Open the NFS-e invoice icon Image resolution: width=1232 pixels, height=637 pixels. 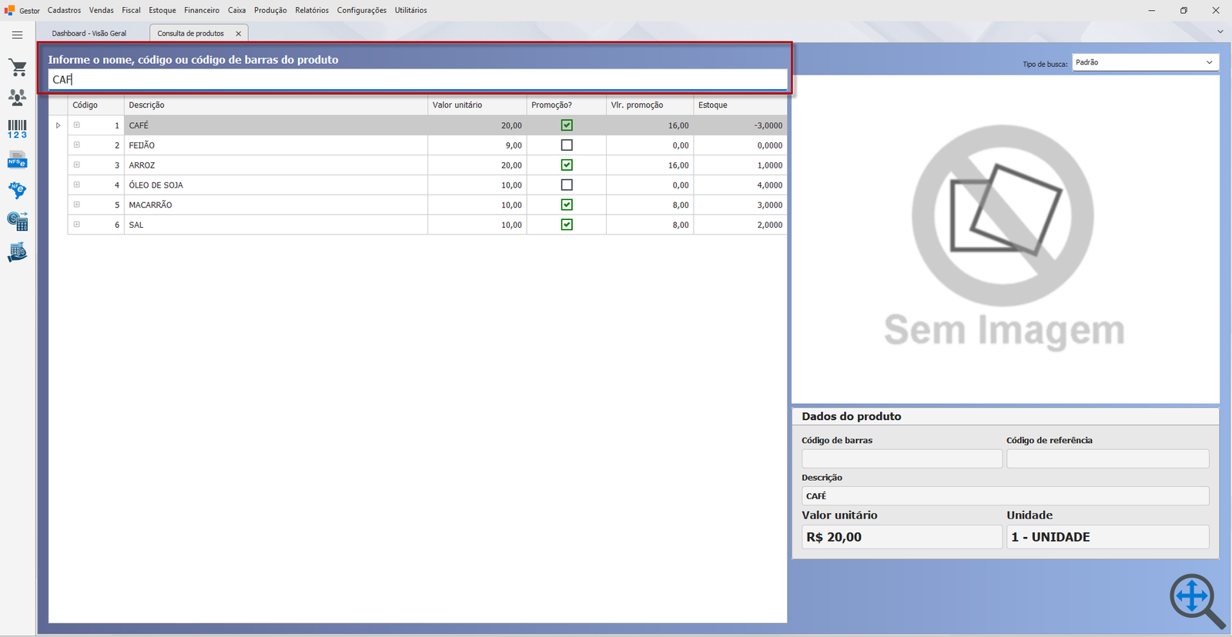click(x=17, y=160)
